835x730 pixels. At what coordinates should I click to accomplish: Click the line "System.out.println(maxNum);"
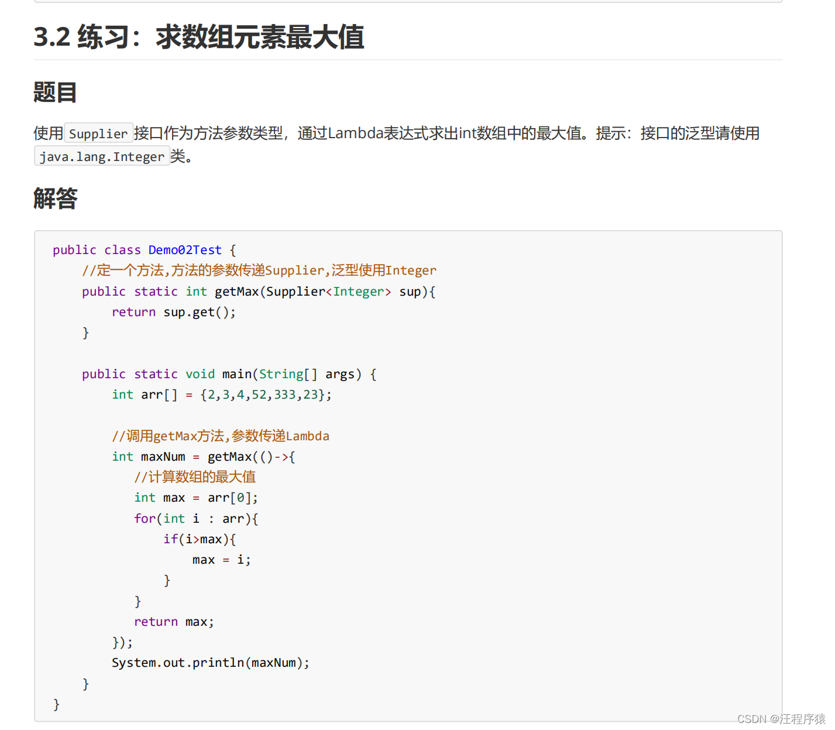point(211,663)
